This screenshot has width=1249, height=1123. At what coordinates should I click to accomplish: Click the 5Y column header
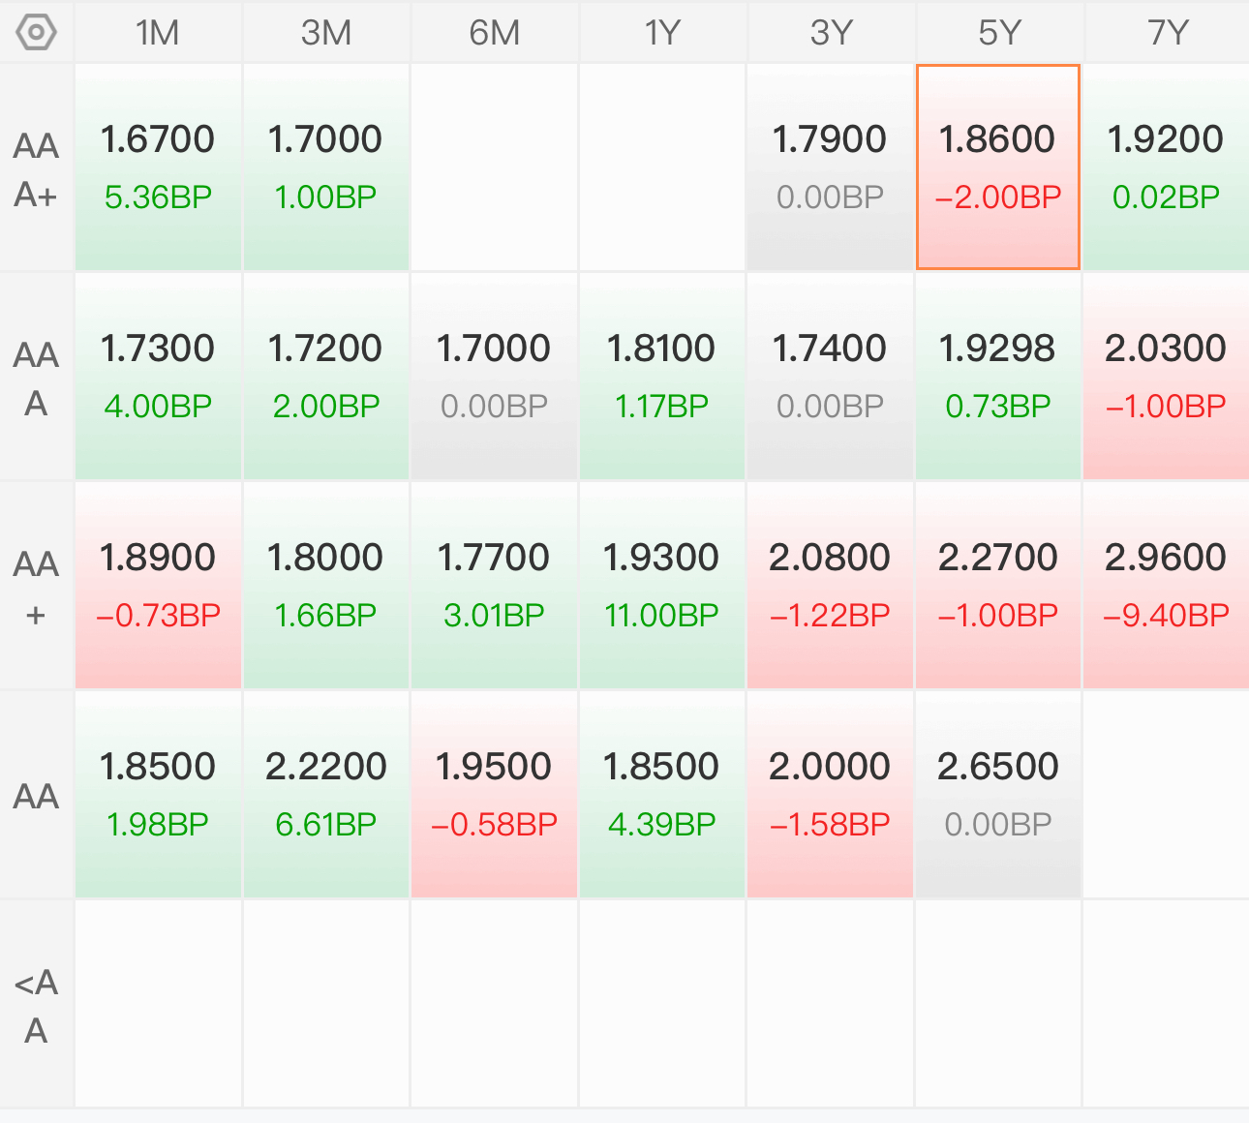point(999,33)
